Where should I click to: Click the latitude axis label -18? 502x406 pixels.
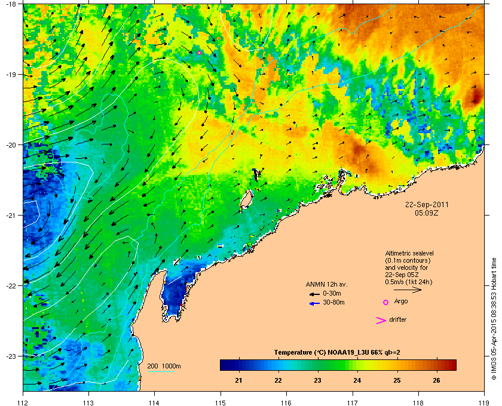11,4
